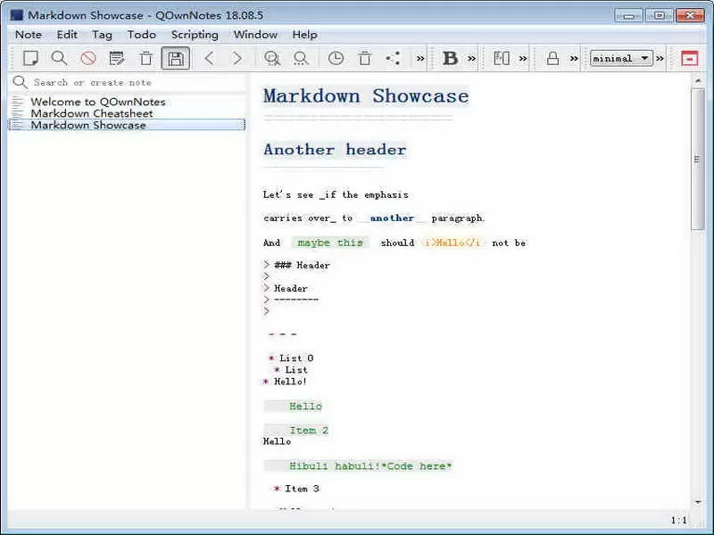Zoom out of the note text
Viewport: 714px width, 535px height.
coord(301,57)
